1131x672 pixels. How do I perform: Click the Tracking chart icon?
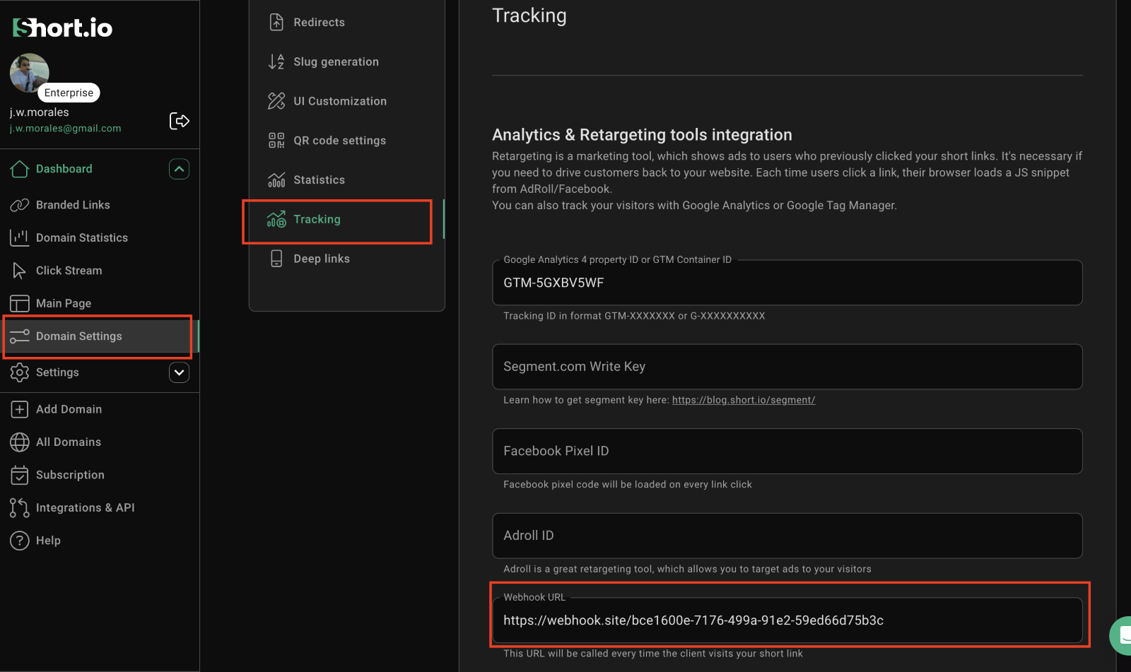[276, 219]
